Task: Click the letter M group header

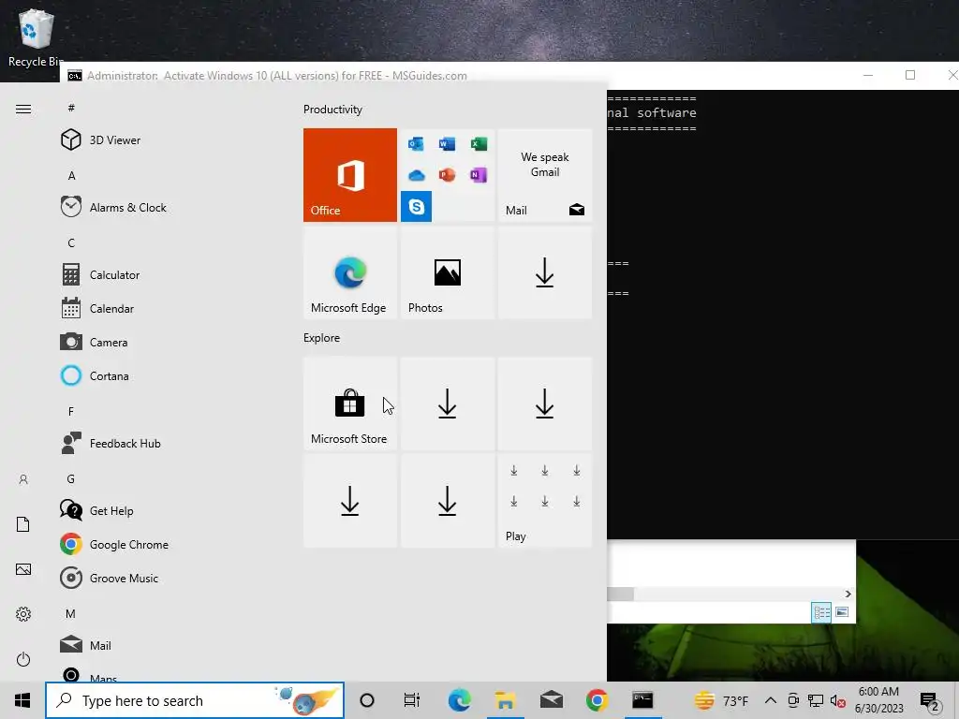Action: coord(71,613)
